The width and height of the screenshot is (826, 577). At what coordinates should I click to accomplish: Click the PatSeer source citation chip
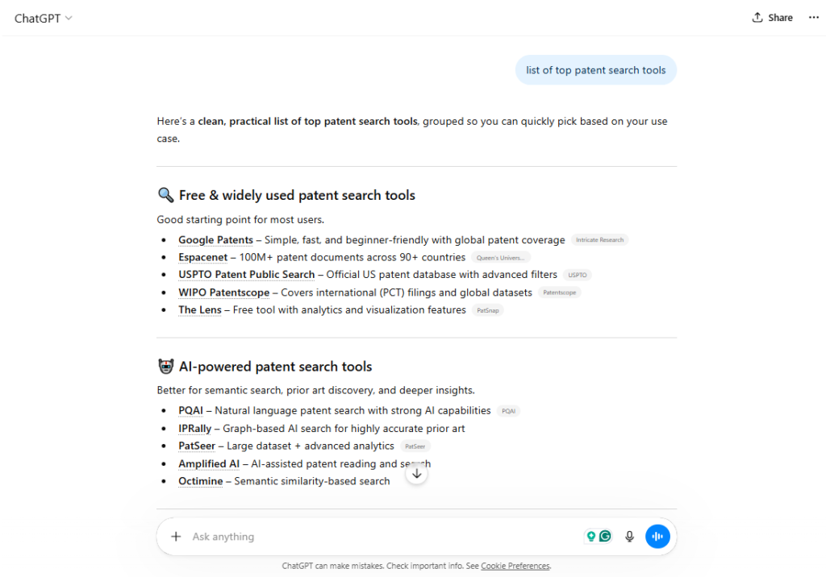click(415, 446)
